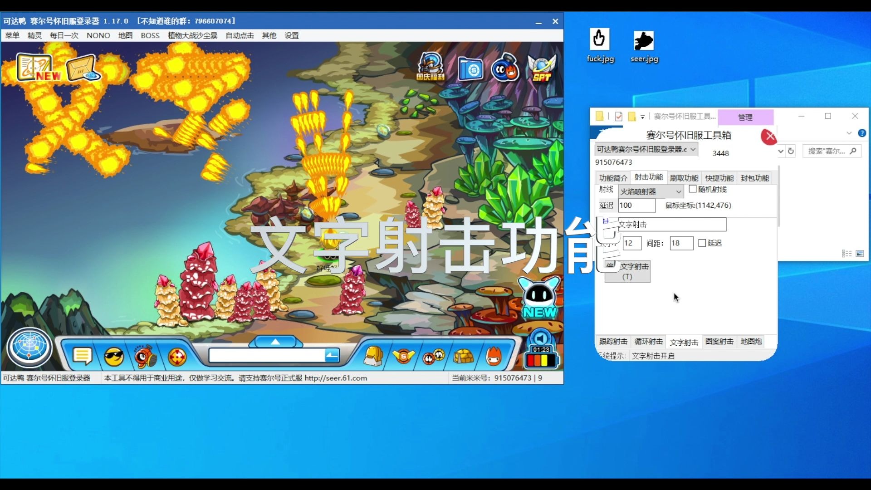Open the 国庆福利 event icon
The width and height of the screenshot is (871, 490).
pos(431,67)
